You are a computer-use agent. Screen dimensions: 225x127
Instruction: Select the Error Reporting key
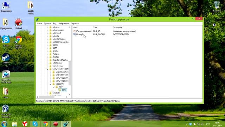[x=62, y=72]
